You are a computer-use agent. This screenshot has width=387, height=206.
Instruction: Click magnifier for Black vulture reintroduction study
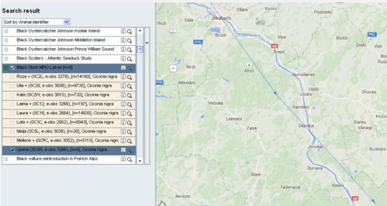(x=129, y=159)
